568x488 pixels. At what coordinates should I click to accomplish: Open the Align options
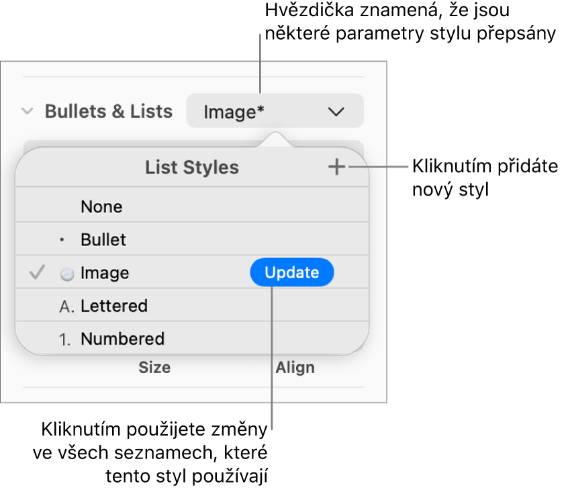295,367
